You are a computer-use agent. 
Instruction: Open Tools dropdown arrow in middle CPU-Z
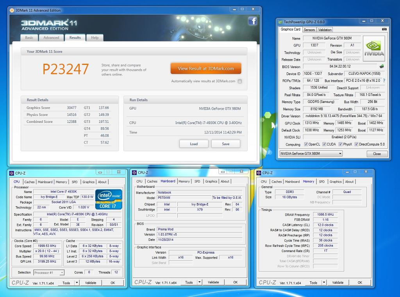pos(200,282)
